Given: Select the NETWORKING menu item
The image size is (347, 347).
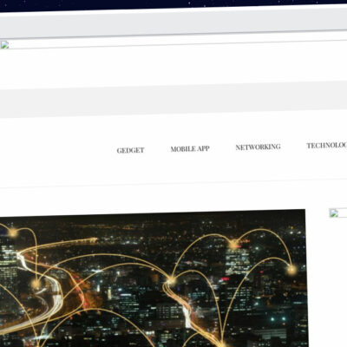Looking at the screenshot, I should click(258, 147).
